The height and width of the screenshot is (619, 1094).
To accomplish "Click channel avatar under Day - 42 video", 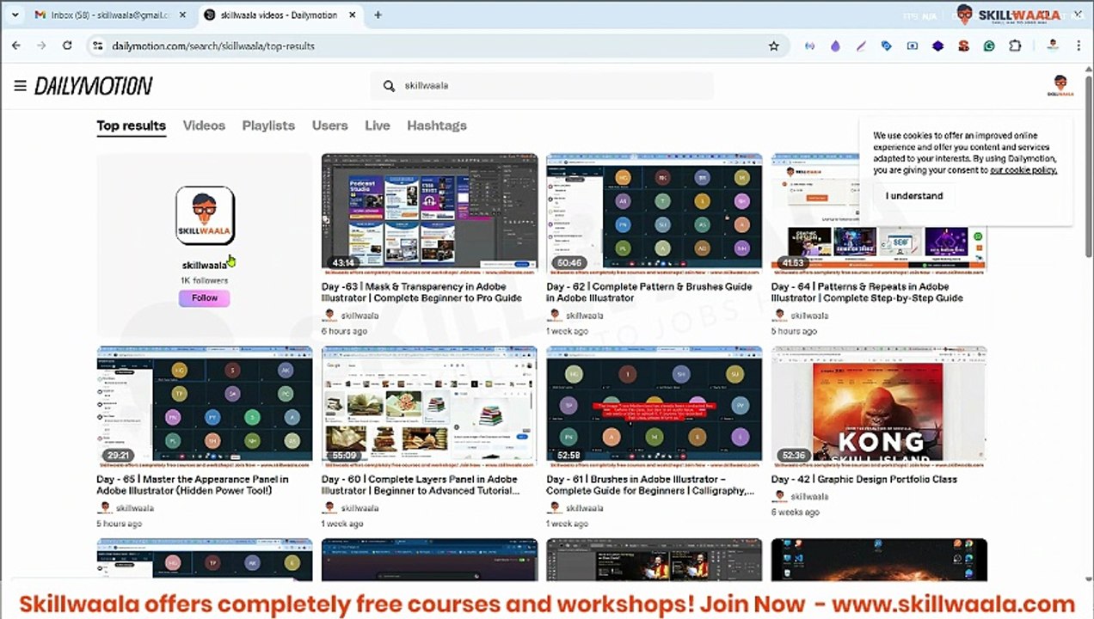I will tap(778, 496).
